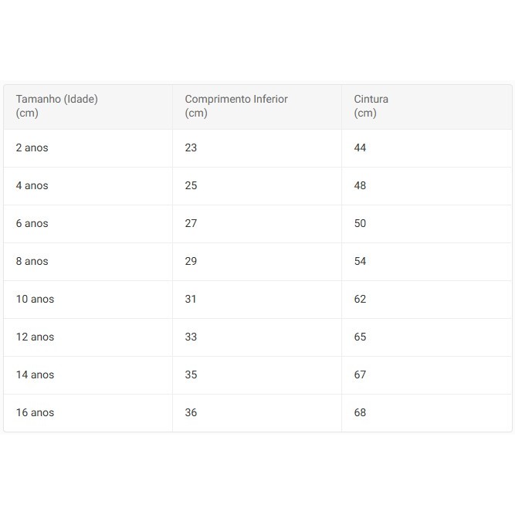Select the 6 anos row label
515x515 pixels.
pyautogui.click(x=32, y=223)
